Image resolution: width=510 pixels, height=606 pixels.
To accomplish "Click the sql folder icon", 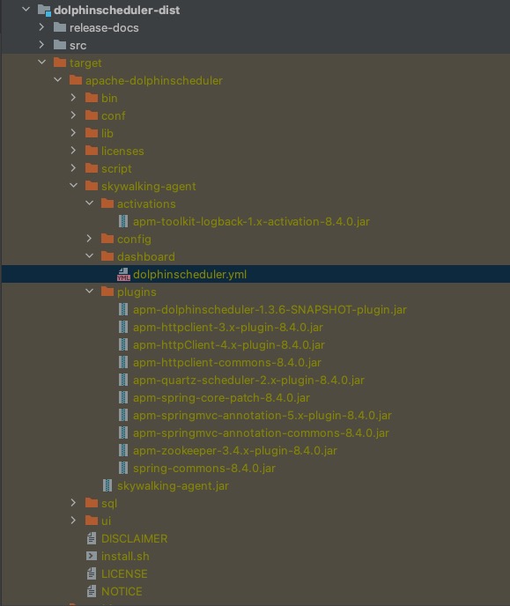I will coord(92,503).
